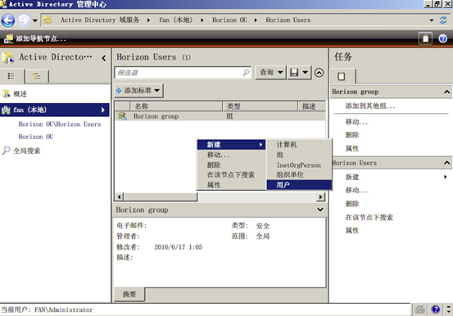This screenshot has height=316, width=453.
Task: Click the horizontal scrollbar right arrow
Action: point(320,197)
